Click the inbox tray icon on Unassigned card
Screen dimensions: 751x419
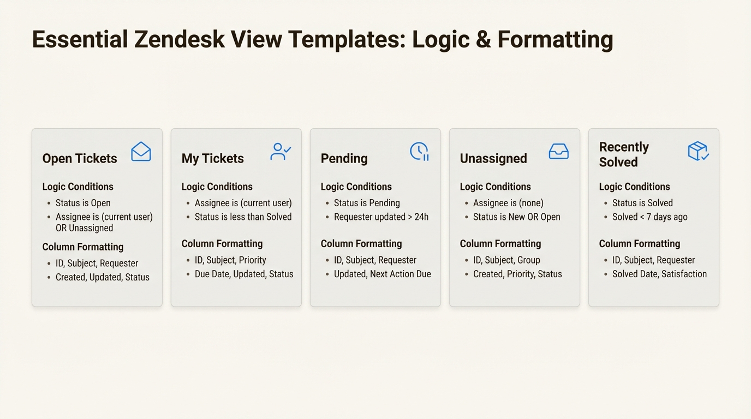(x=558, y=152)
